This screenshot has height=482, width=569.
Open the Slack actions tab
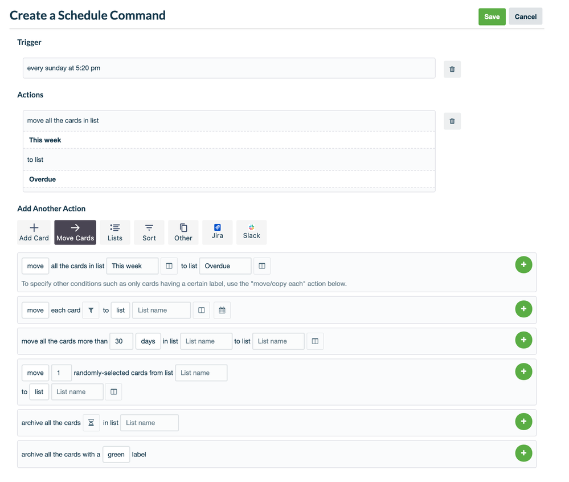[252, 232]
